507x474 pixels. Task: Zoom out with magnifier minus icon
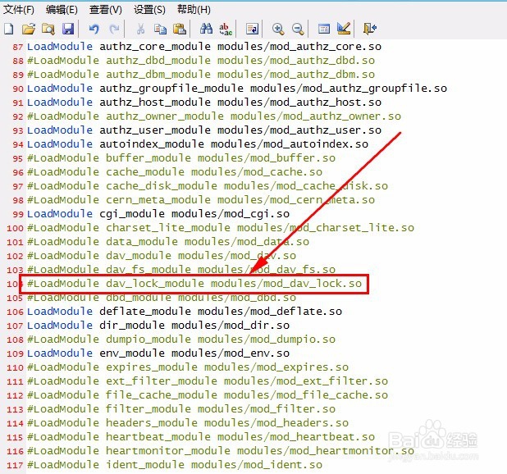tap(298, 29)
